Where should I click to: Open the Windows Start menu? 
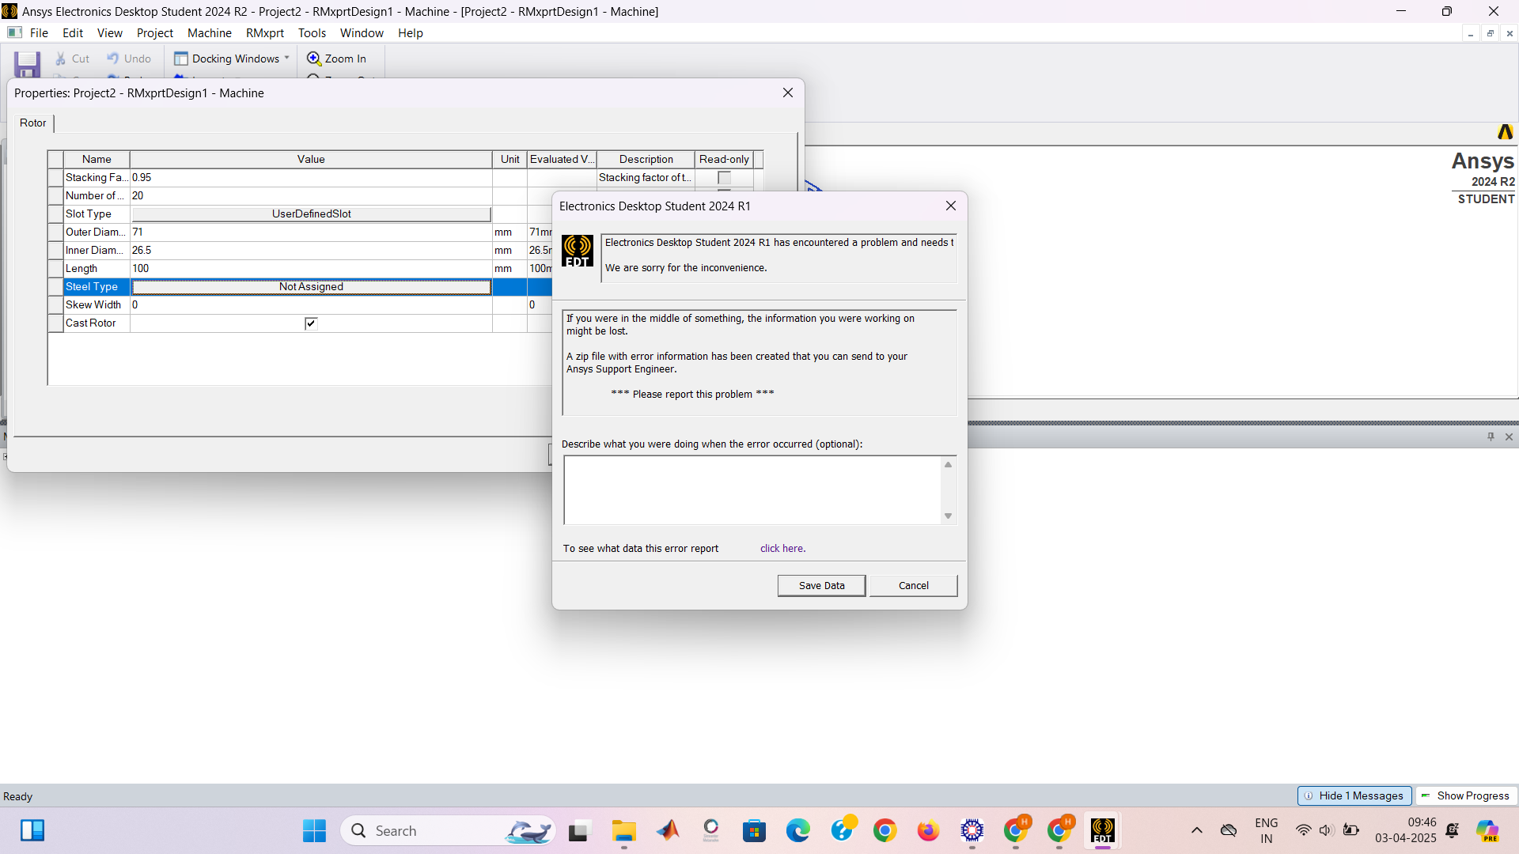tap(314, 831)
